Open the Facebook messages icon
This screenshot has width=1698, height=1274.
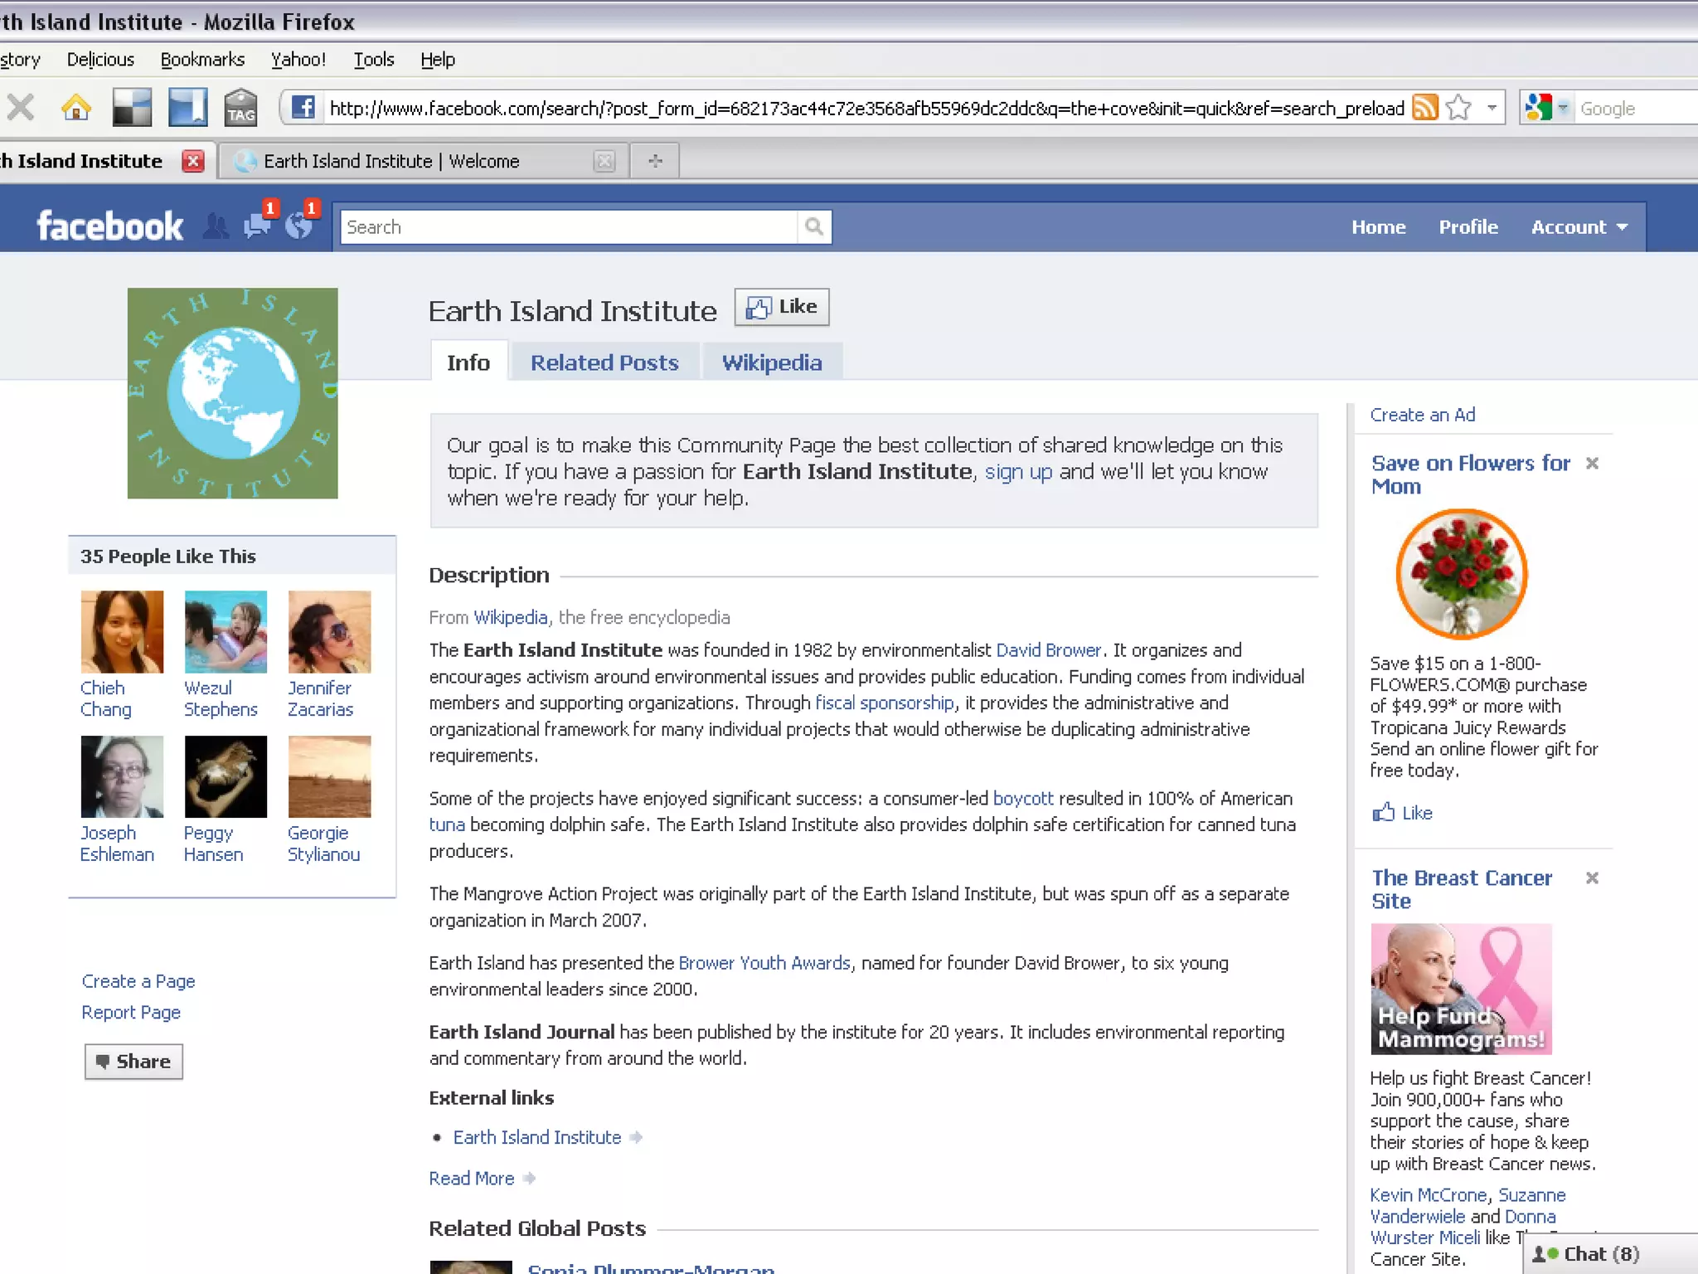pos(257,226)
